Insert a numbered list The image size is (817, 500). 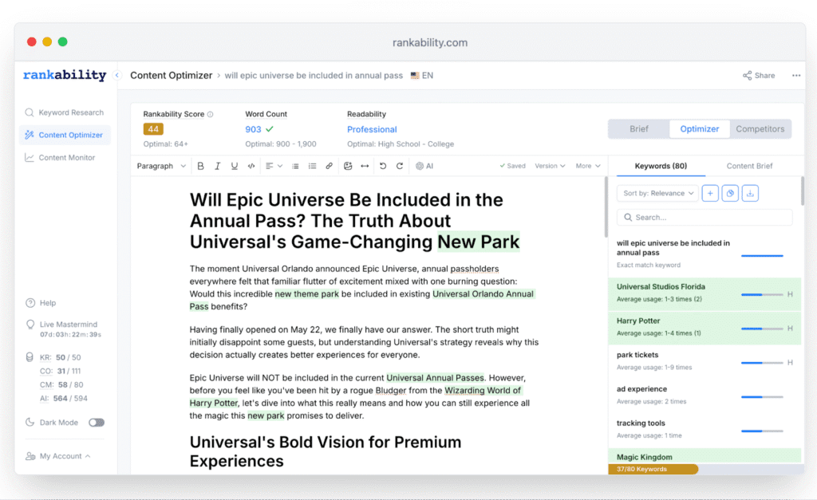tap(312, 166)
